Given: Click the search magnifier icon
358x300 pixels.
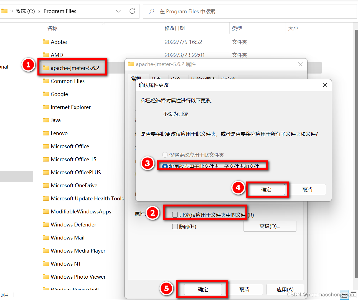Looking at the screenshot, I should 151,11.
